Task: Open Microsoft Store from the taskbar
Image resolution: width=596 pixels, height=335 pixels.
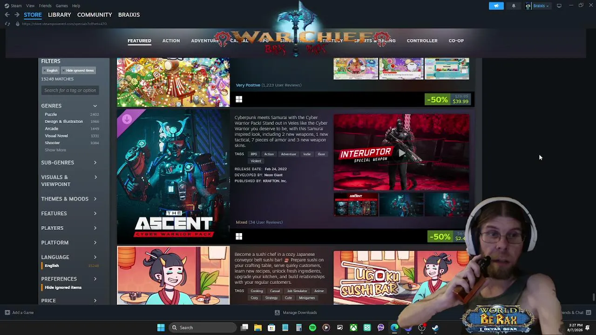Action: 271,328
